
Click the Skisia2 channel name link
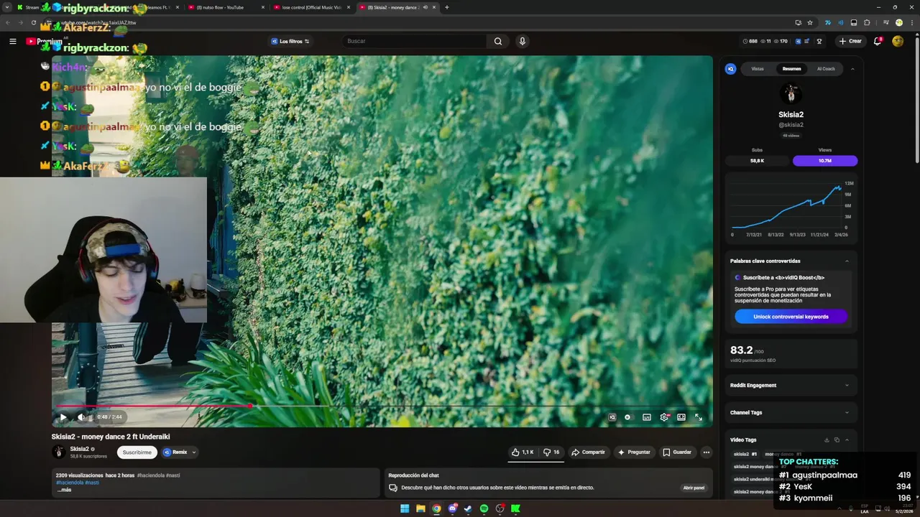tap(79, 449)
